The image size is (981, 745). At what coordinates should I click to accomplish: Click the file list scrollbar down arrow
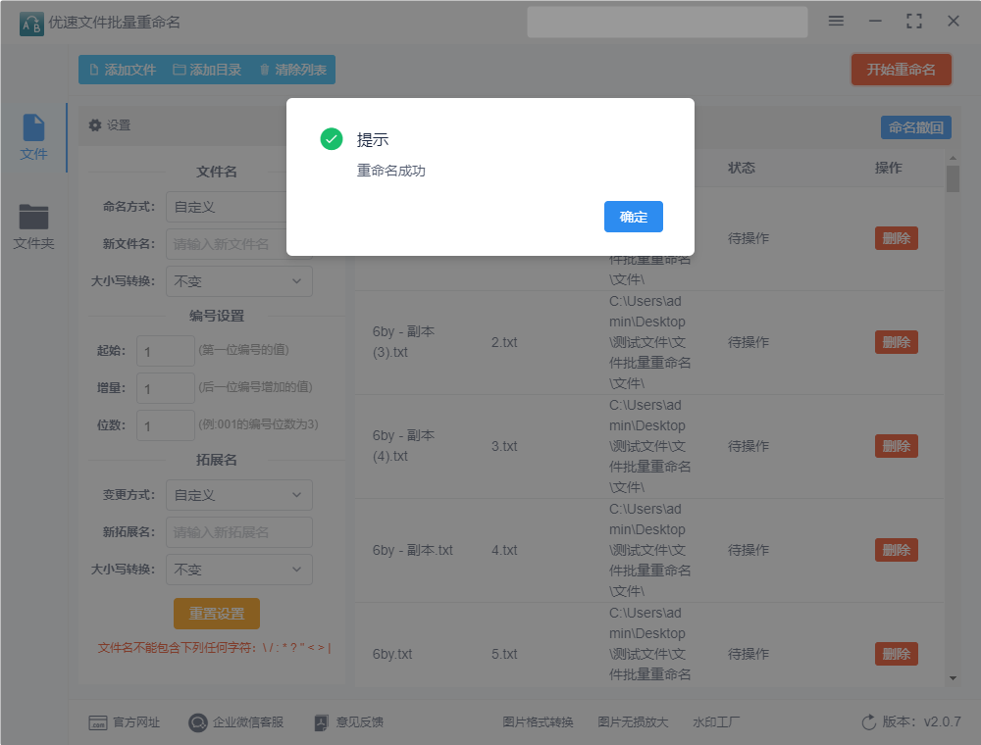pyautogui.click(x=953, y=678)
